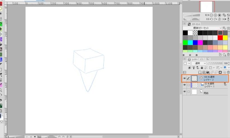
Task: Select the Text tool in the toolbar
Action: (x=1, y=59)
